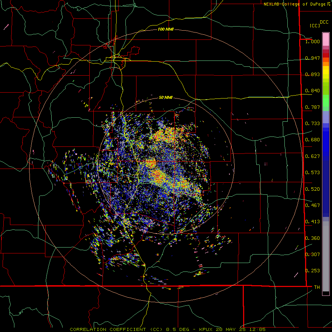Viewport: 332px width, 332px height.
Task: Click the DCC label above the color scale
Action: point(324,22)
